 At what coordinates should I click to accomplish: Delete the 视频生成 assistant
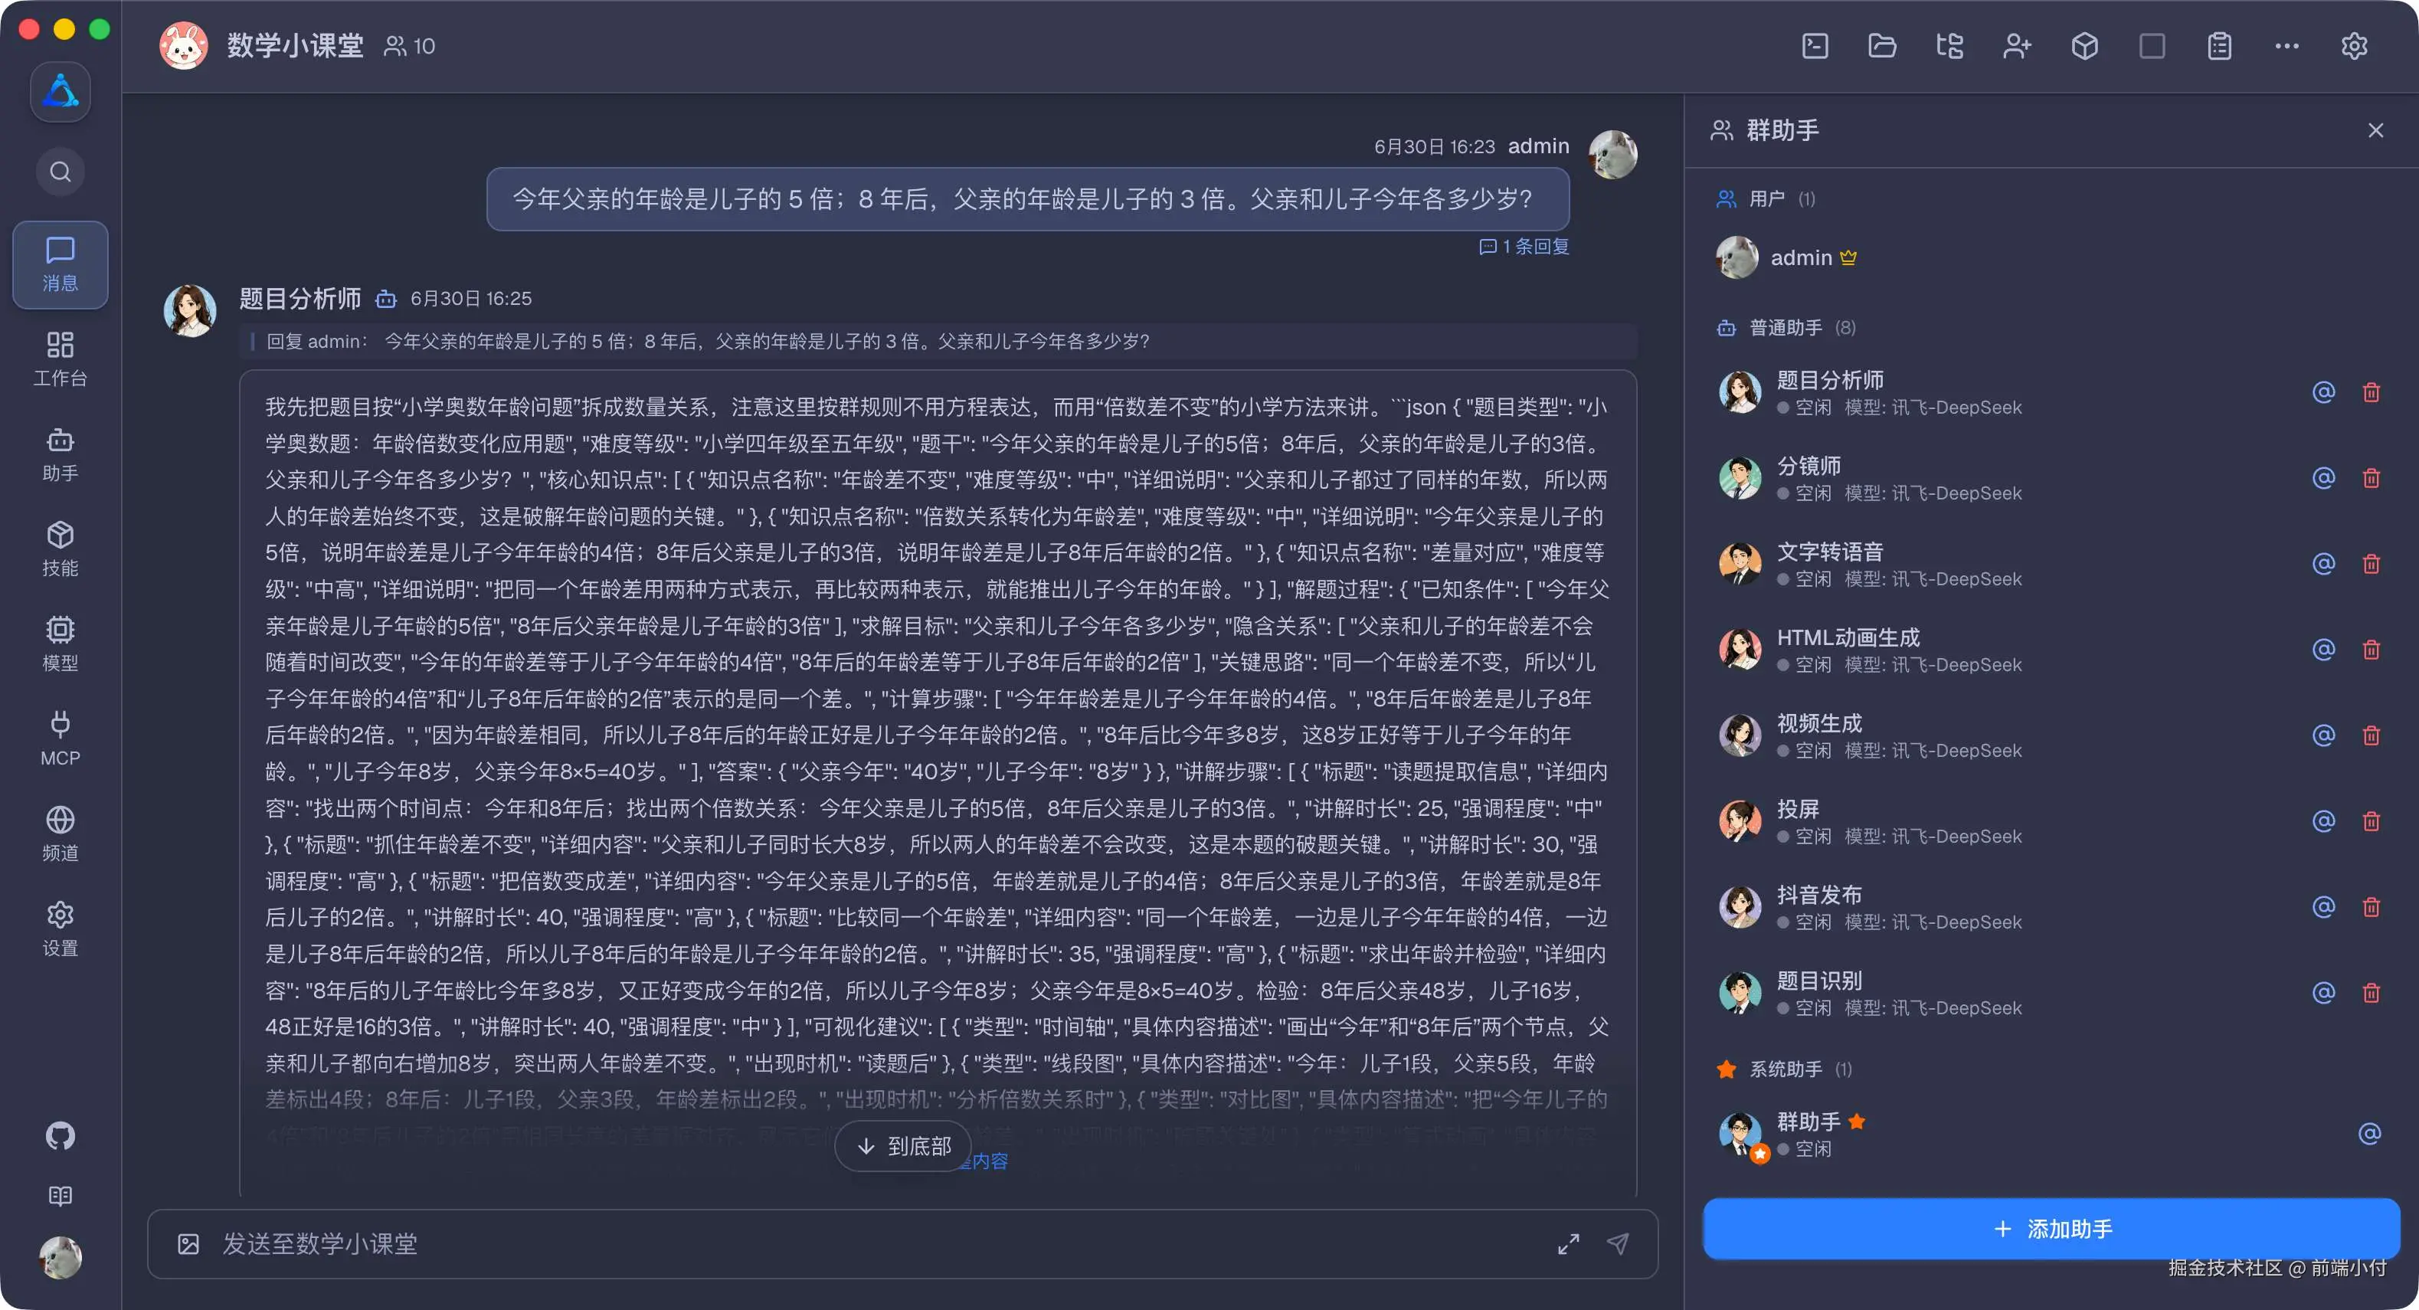click(2371, 735)
